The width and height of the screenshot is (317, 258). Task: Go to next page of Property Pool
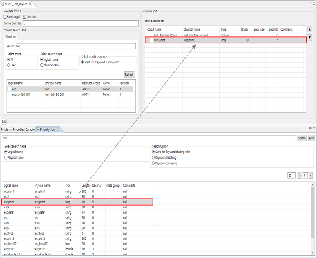[311, 176]
